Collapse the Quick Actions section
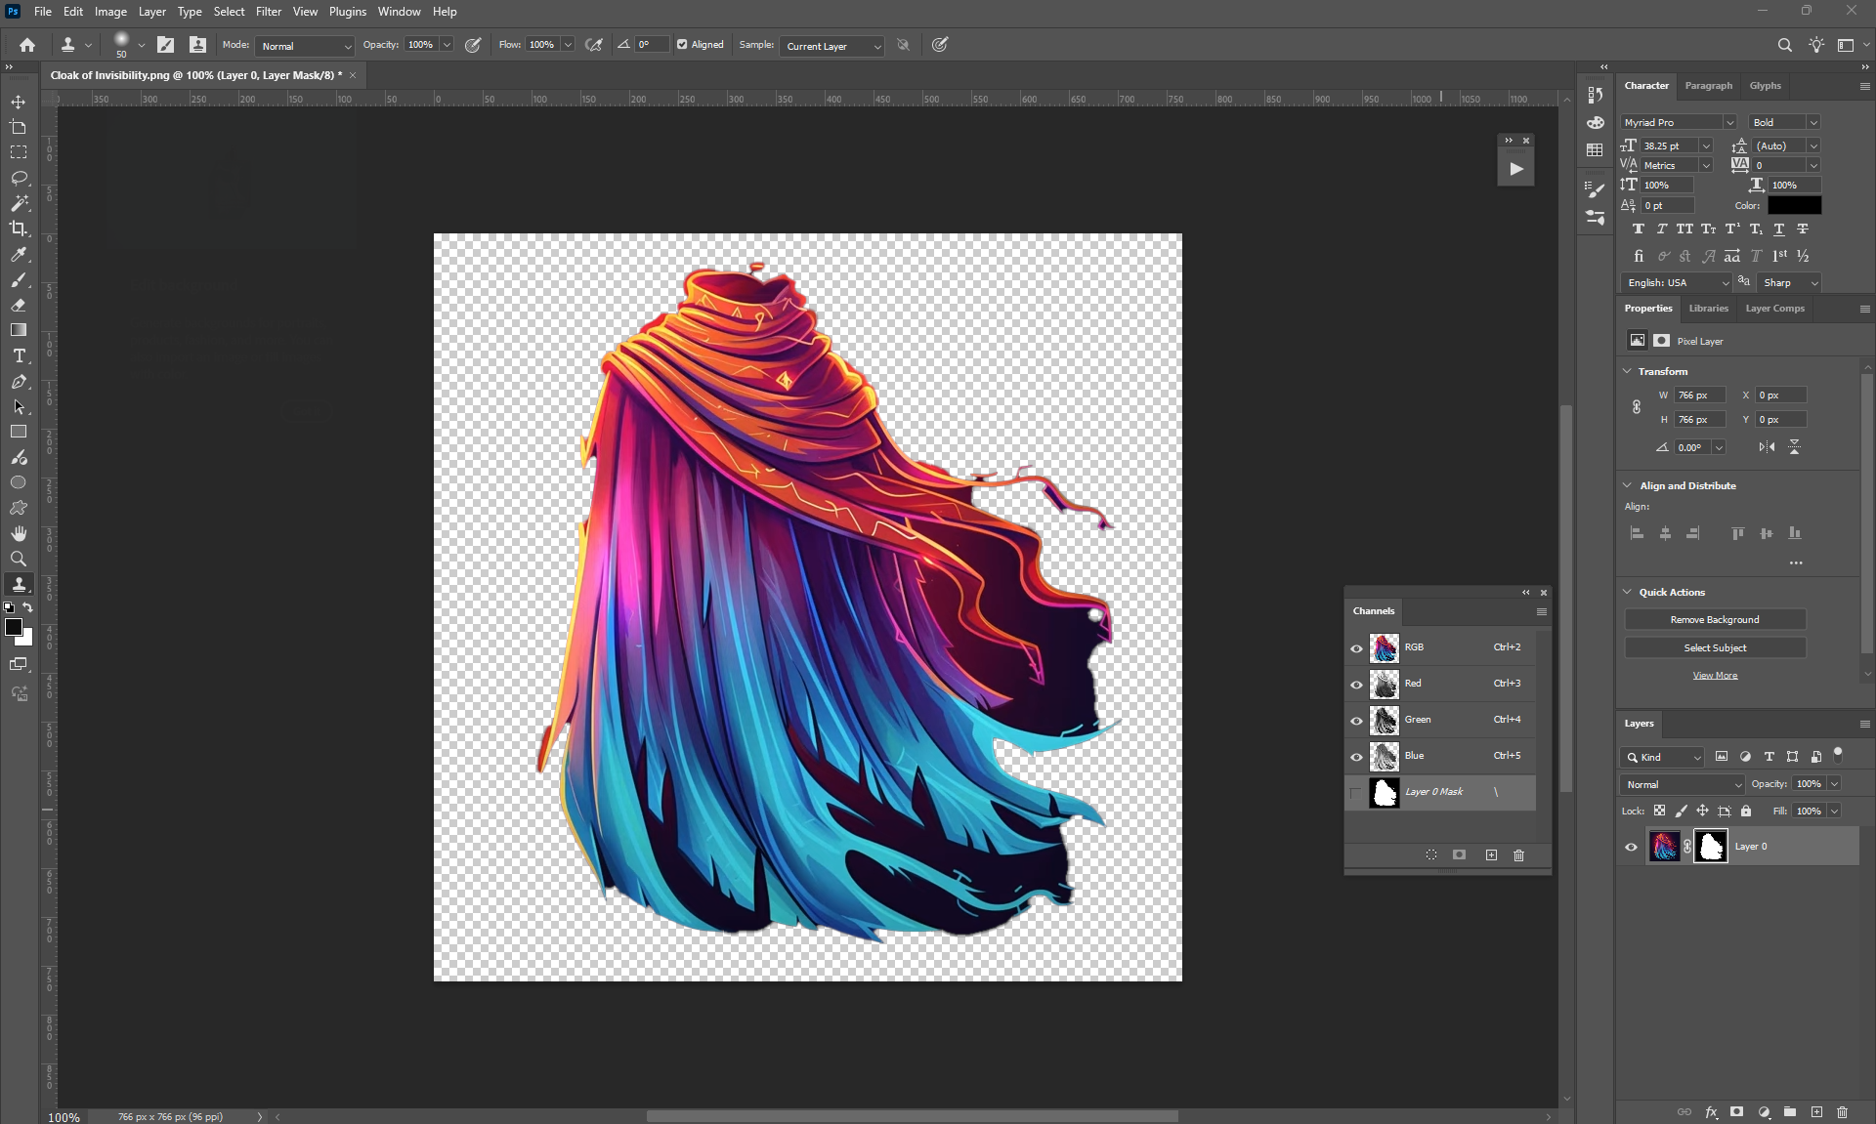The height and width of the screenshot is (1124, 1876). [x=1628, y=592]
